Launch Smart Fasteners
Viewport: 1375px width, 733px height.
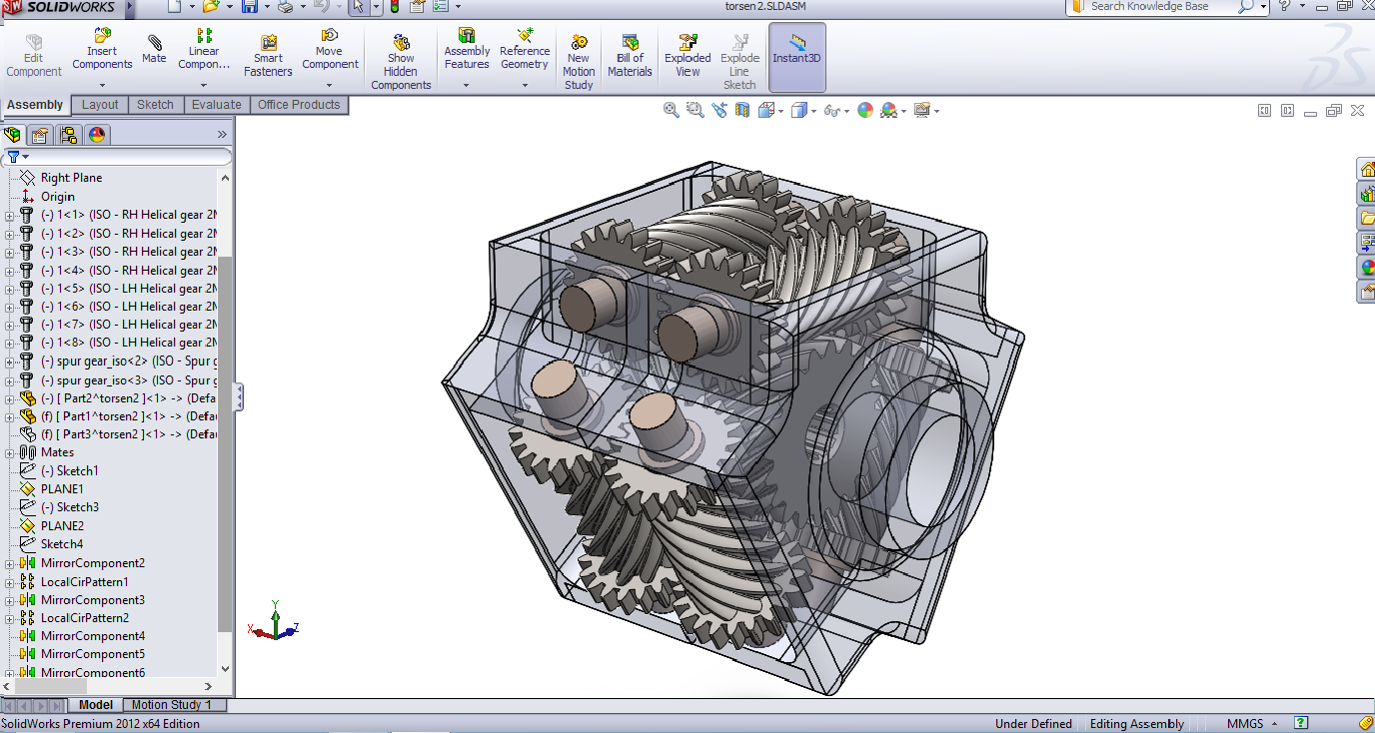click(x=268, y=56)
